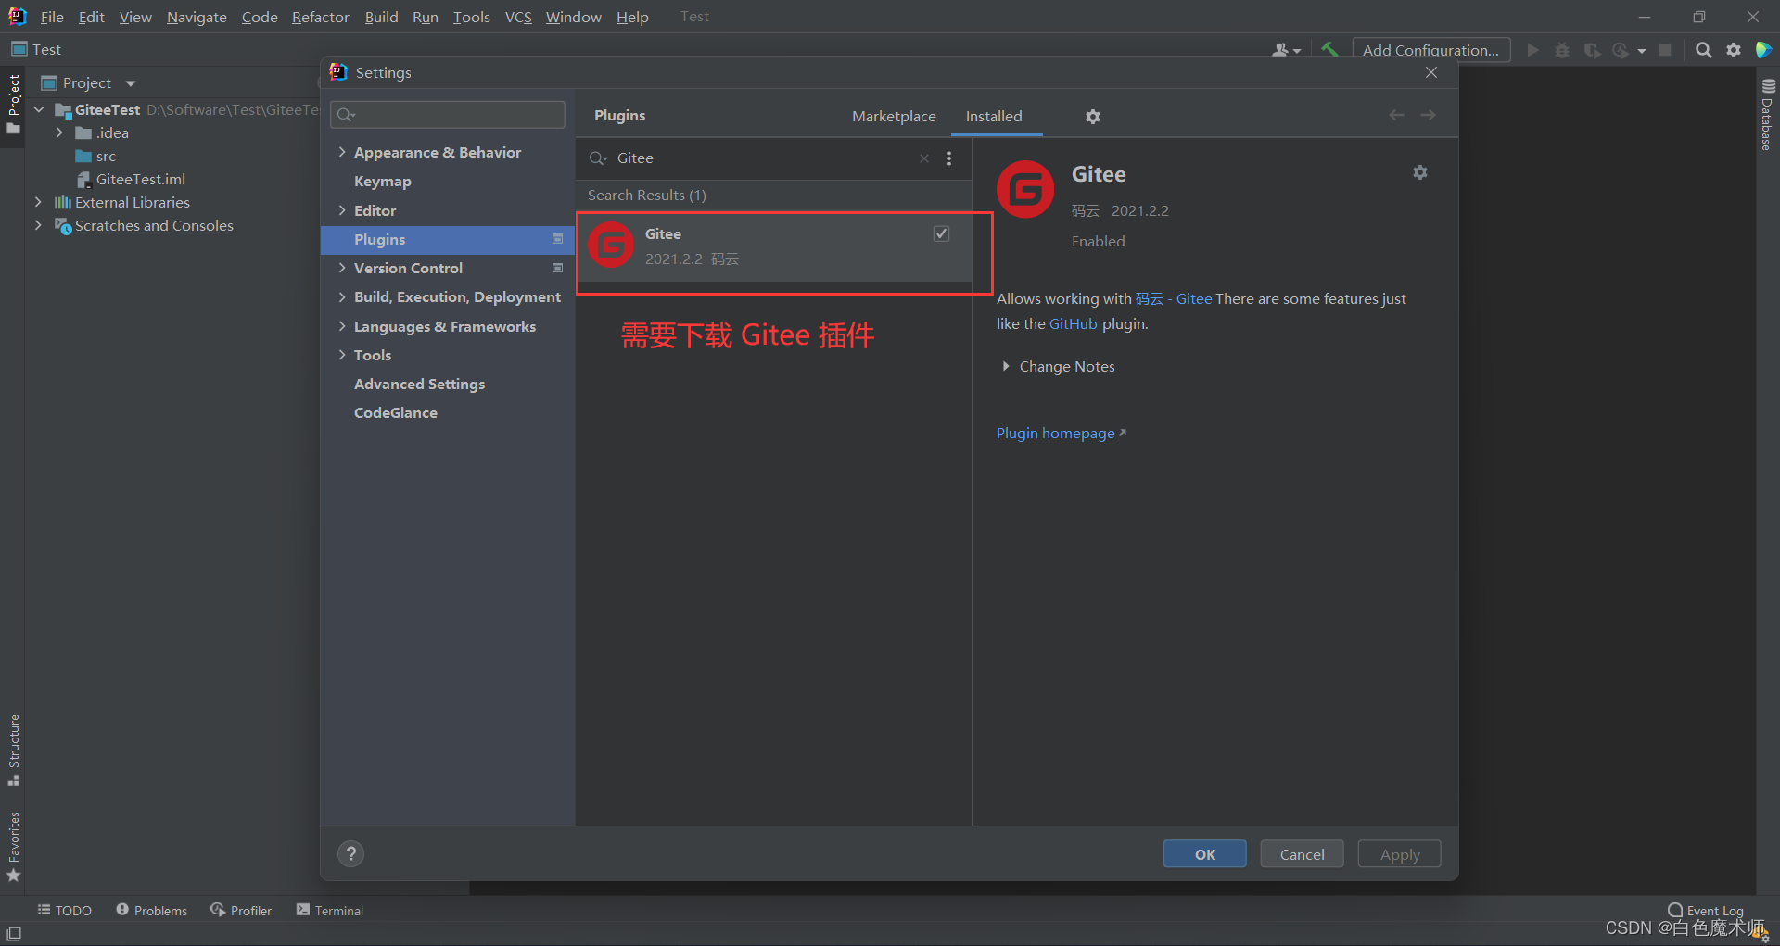Click Cancel in Settings dialog
Image resolution: width=1780 pixels, height=946 pixels.
click(1302, 854)
